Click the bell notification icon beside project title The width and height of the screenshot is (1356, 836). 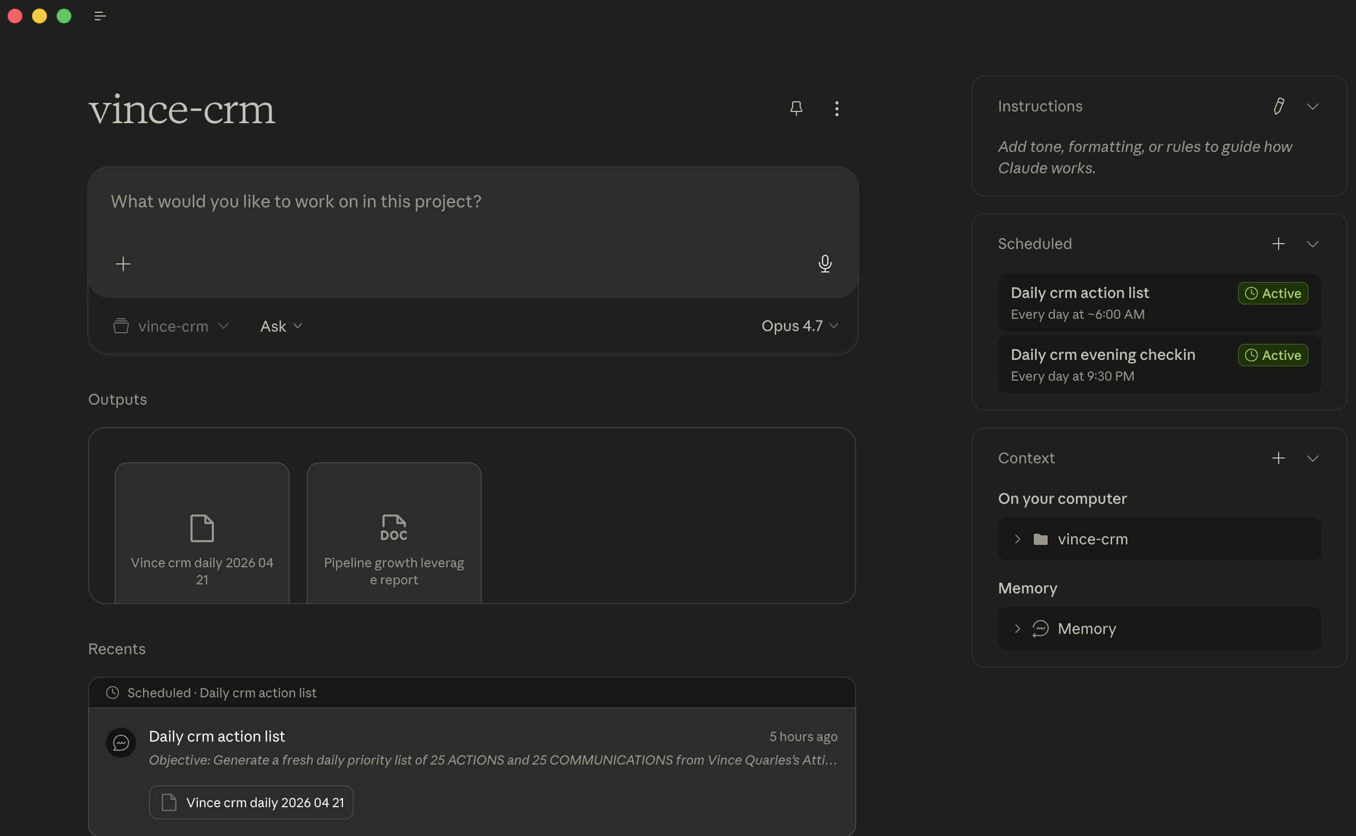tap(796, 108)
